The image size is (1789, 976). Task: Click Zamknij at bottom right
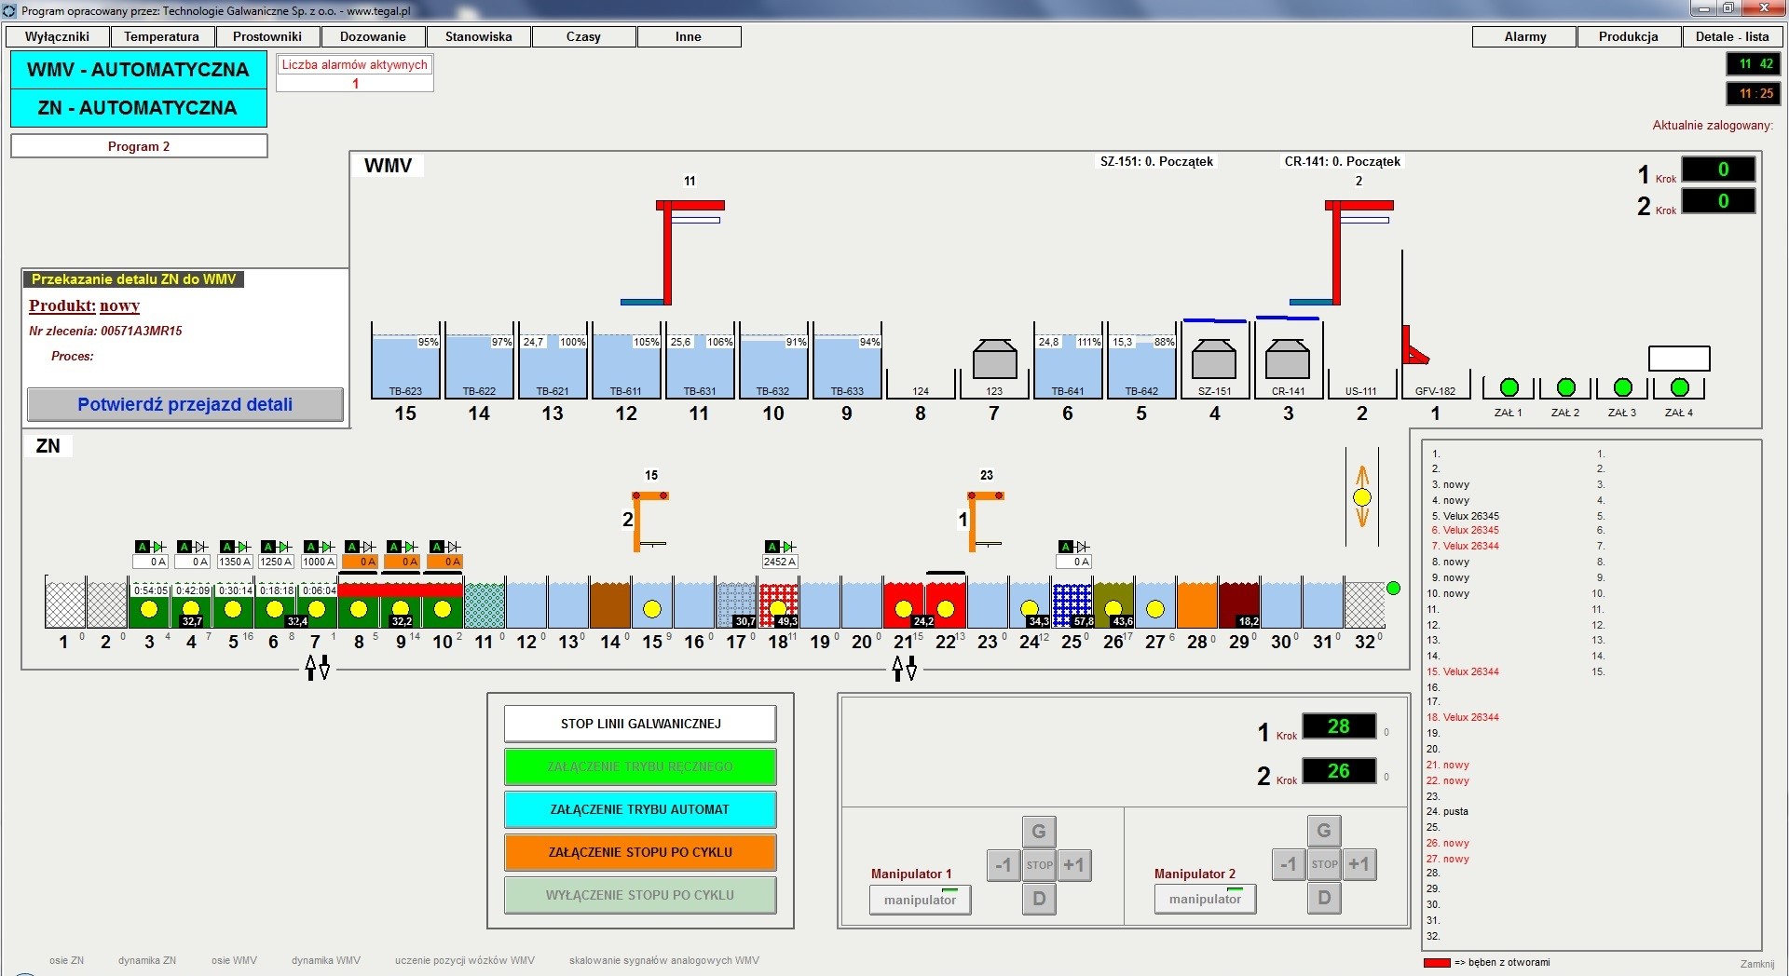pyautogui.click(x=1757, y=964)
